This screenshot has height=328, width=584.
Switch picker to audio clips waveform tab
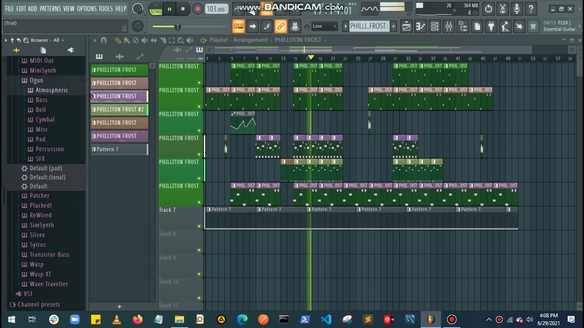[x=120, y=56]
